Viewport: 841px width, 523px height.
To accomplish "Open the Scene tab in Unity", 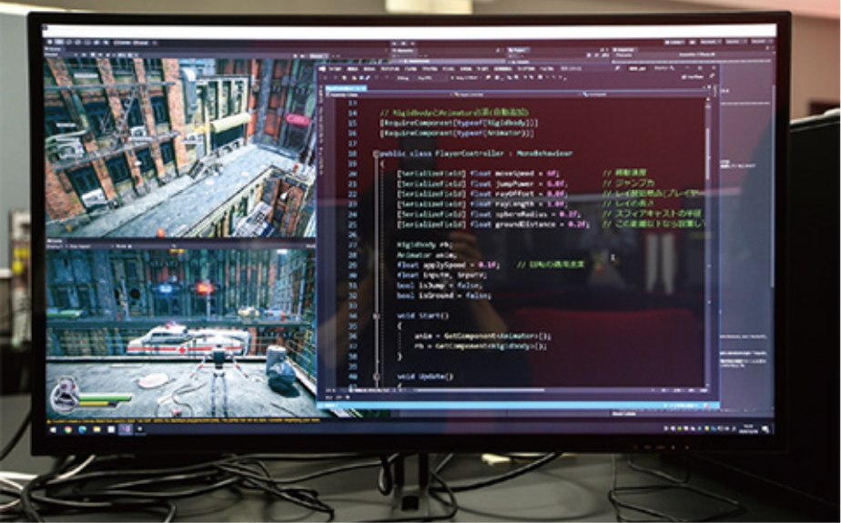I will [54, 49].
